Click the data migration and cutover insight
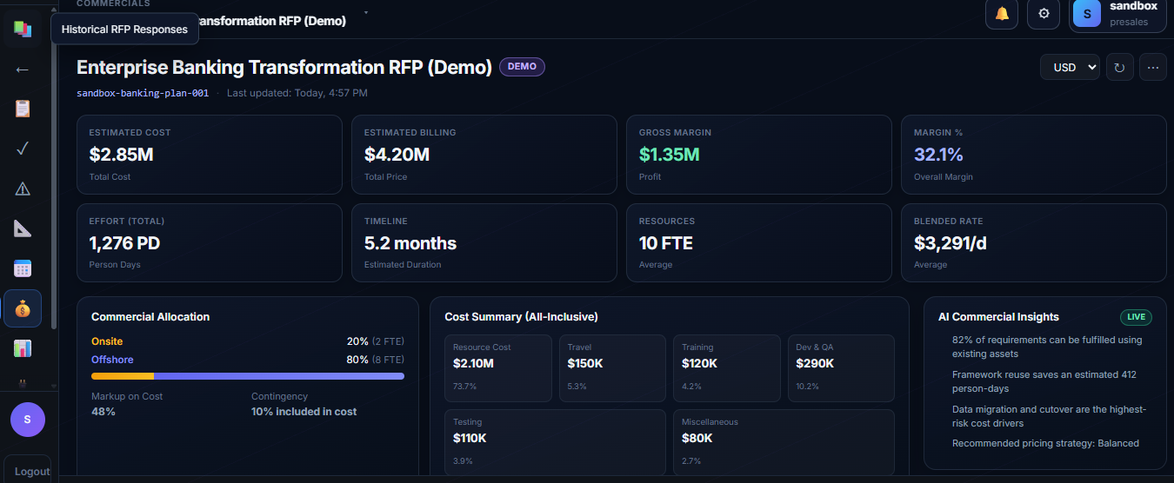Image resolution: width=1174 pixels, height=483 pixels. click(1050, 416)
